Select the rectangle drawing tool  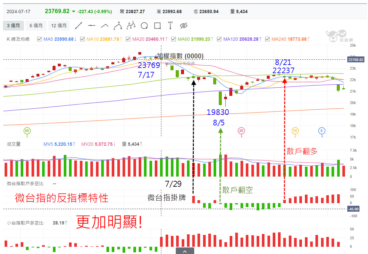pyautogui.click(x=157, y=26)
